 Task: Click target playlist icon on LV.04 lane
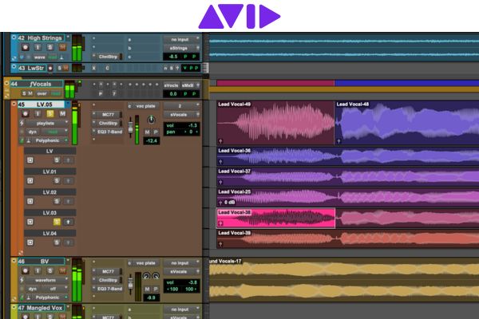30,243
